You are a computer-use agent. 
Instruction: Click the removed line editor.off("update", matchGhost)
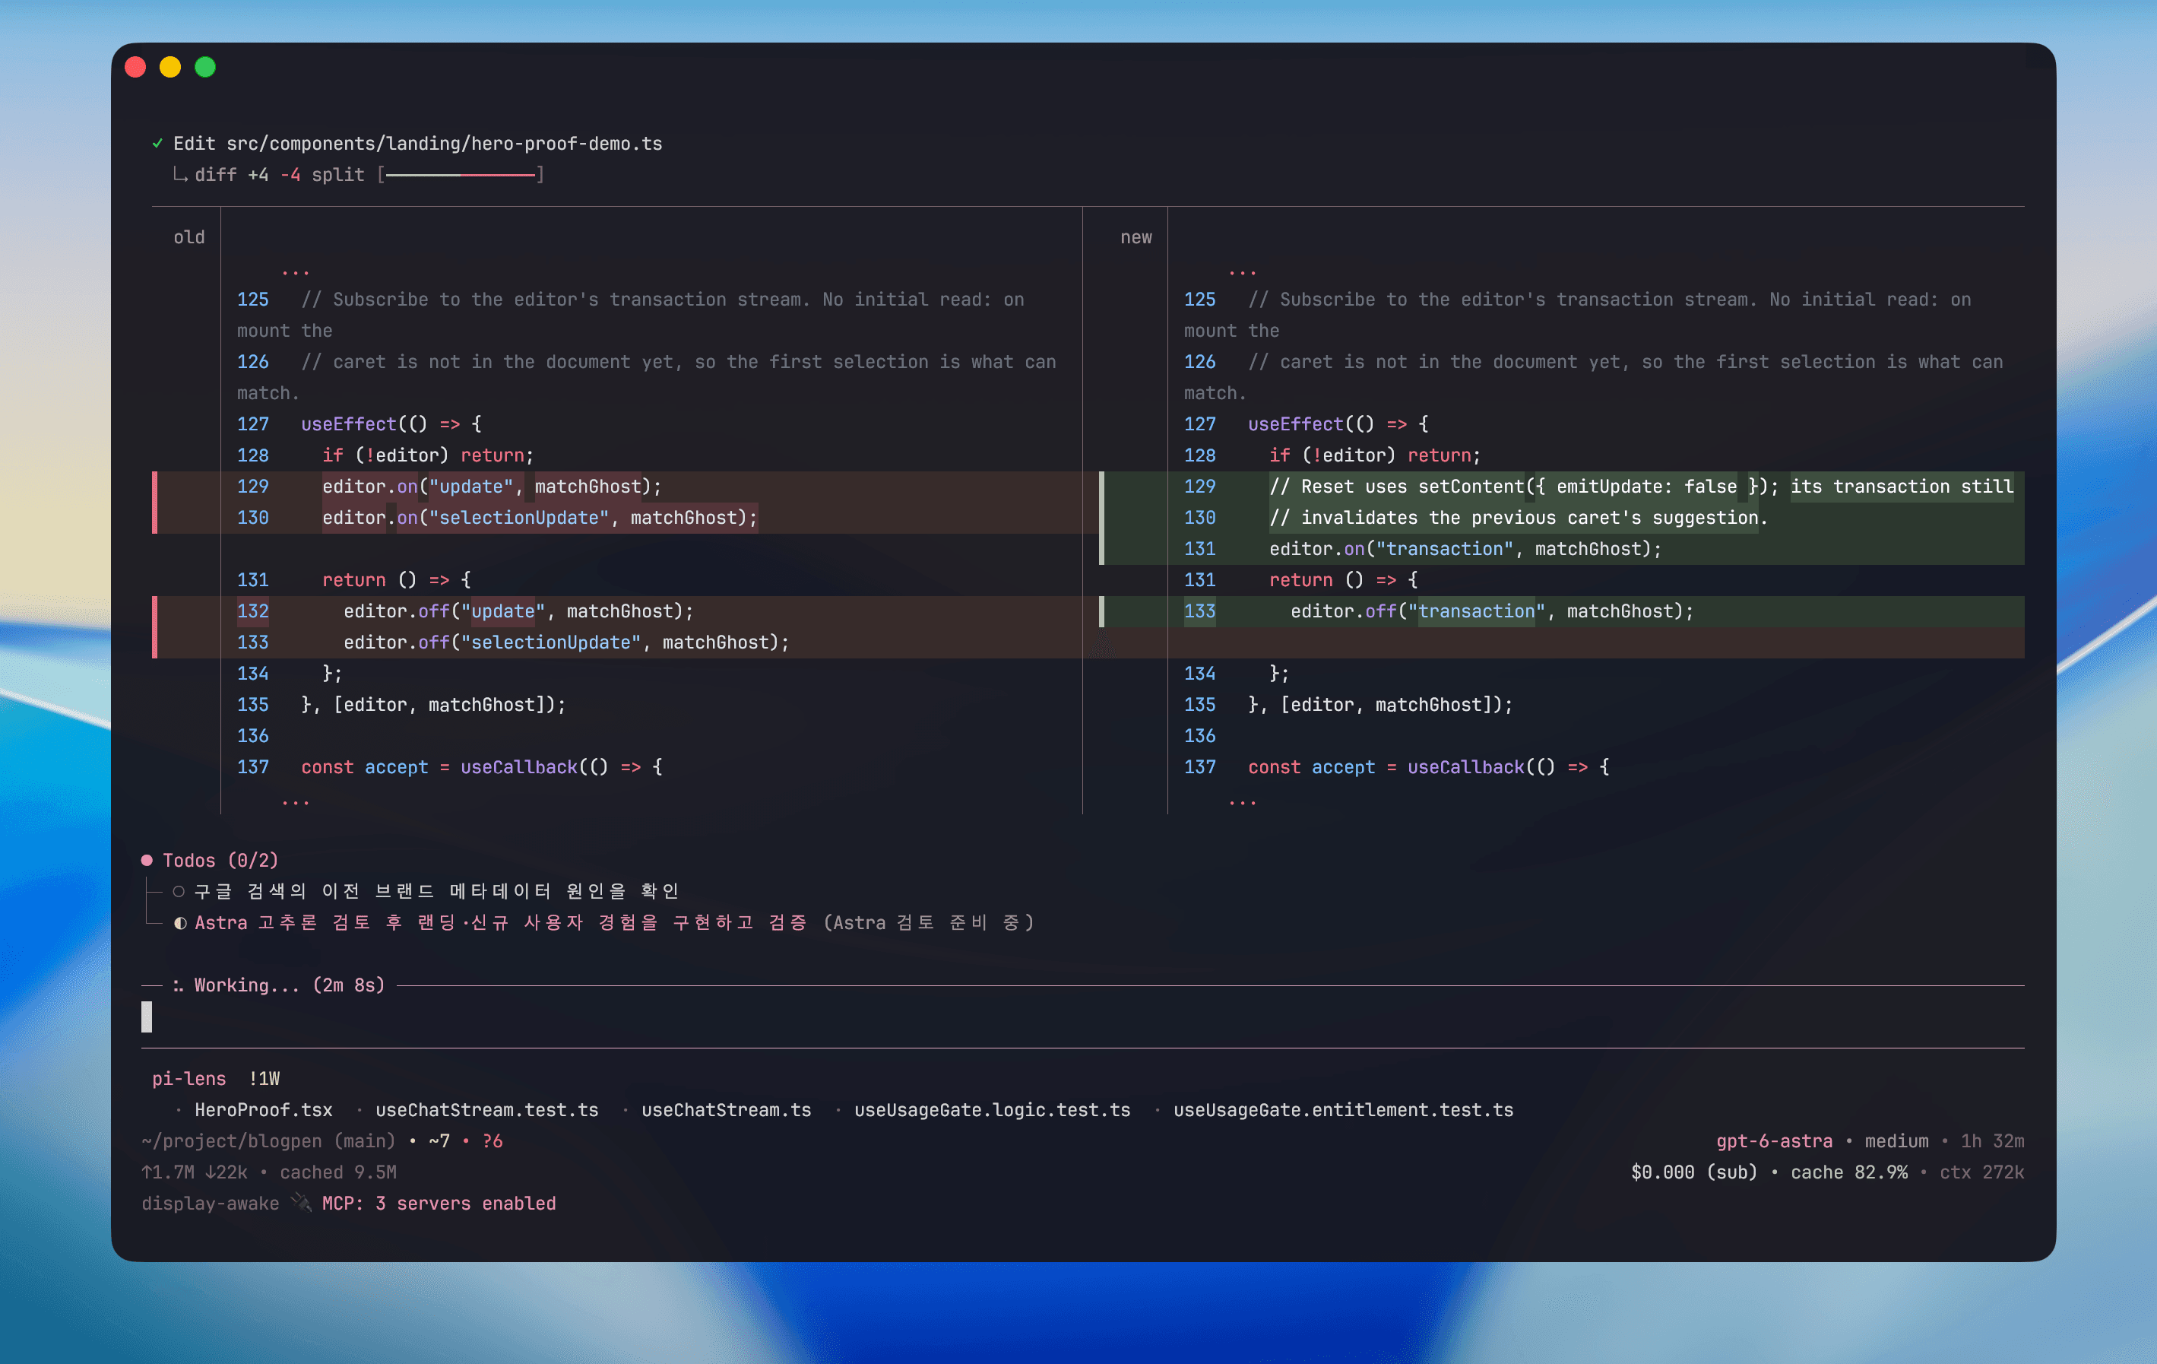pos(518,611)
